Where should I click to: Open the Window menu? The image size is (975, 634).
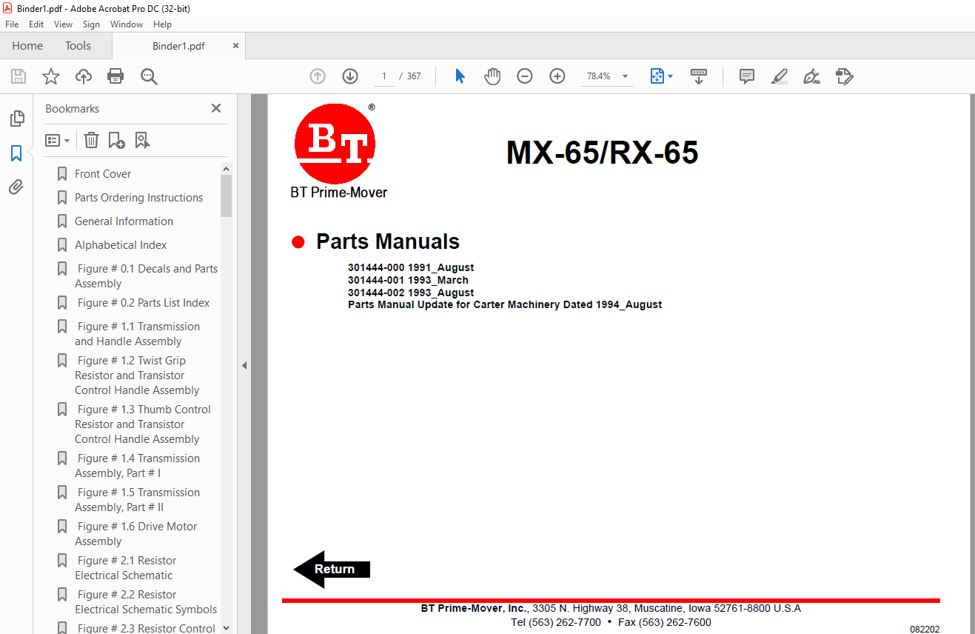[127, 24]
